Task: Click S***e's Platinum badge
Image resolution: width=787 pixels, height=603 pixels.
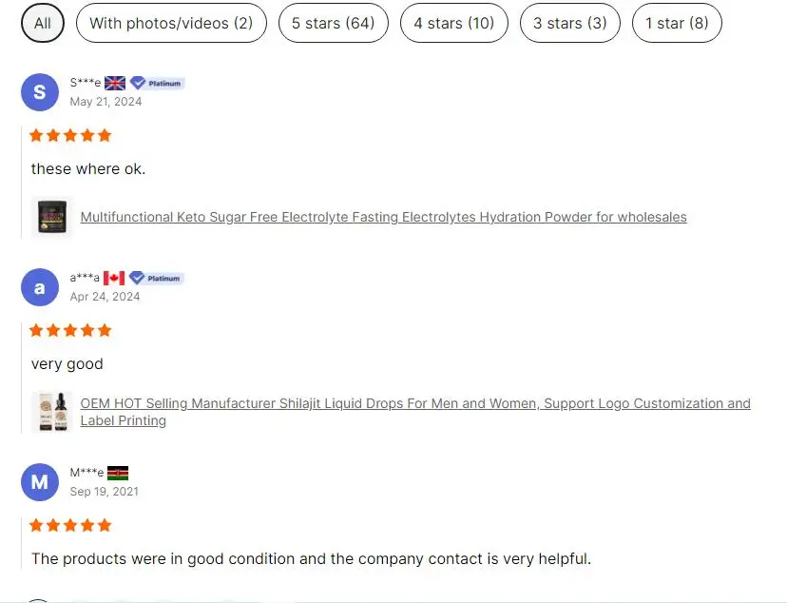Action: (157, 84)
